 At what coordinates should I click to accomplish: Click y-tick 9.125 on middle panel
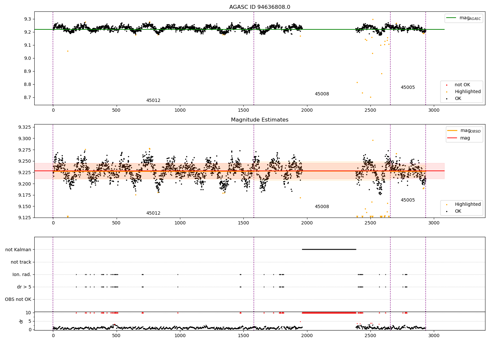(25, 218)
